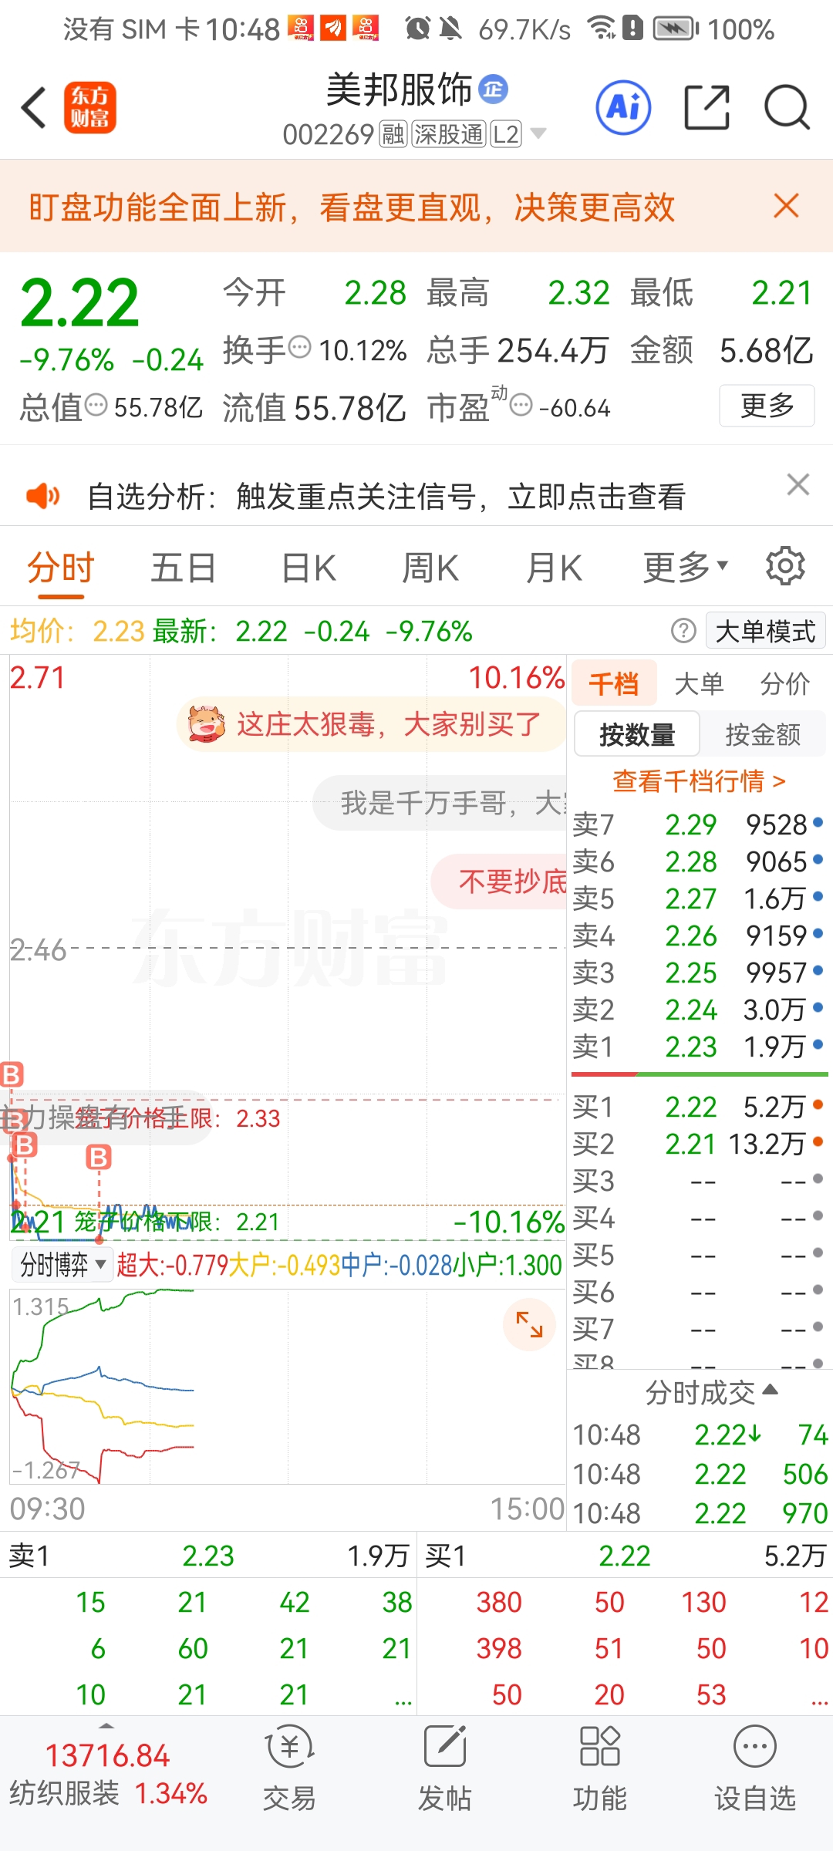The width and height of the screenshot is (833, 1851).
Task: Tap the 融 margin tag
Action: coord(393,134)
